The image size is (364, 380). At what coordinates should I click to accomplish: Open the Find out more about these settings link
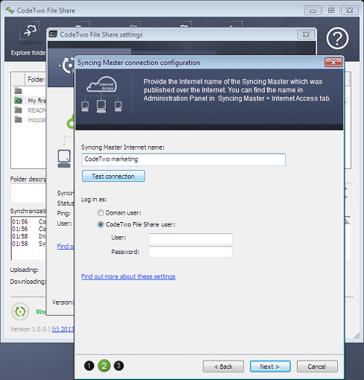tap(128, 276)
